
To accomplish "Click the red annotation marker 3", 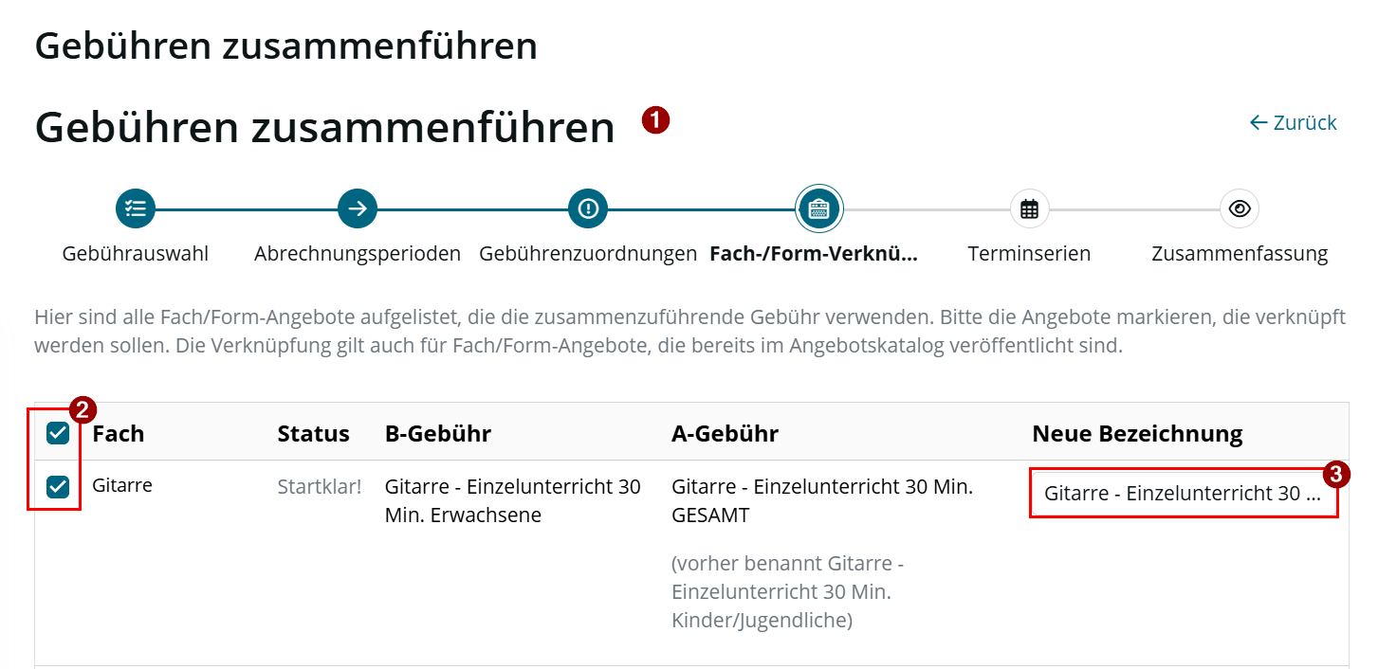I will (x=1337, y=475).
